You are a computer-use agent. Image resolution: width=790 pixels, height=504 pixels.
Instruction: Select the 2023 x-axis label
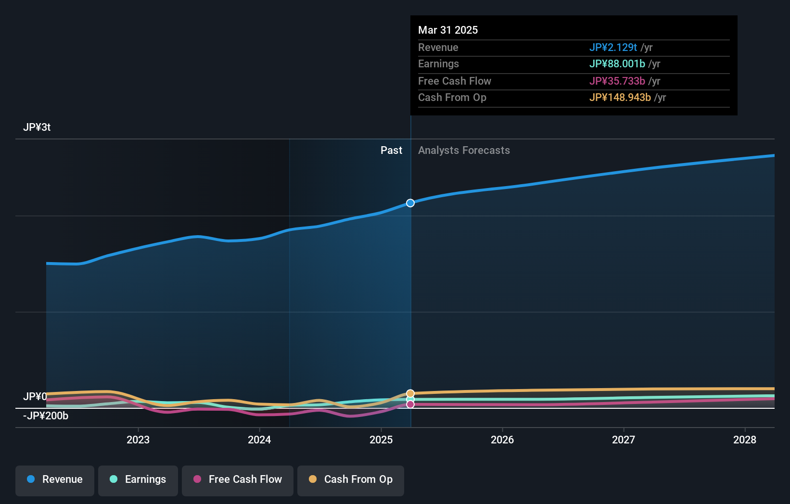[x=138, y=440]
